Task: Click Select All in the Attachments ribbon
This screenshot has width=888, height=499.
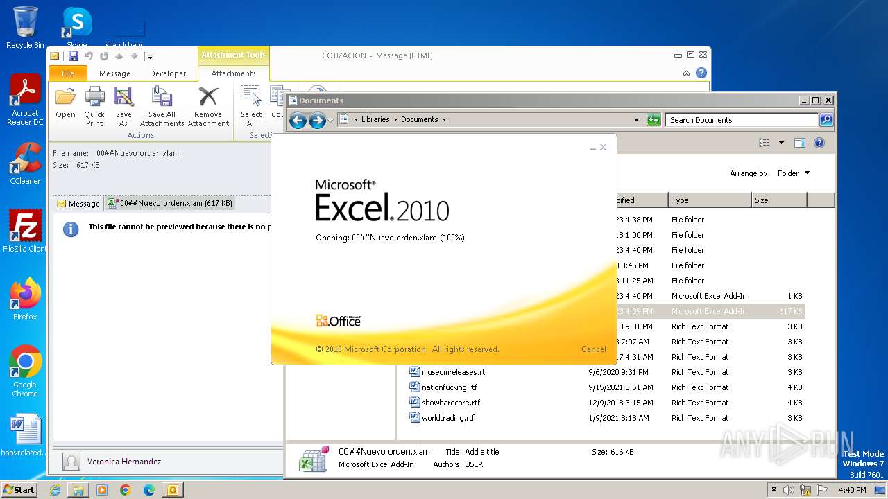Action: pyautogui.click(x=251, y=107)
